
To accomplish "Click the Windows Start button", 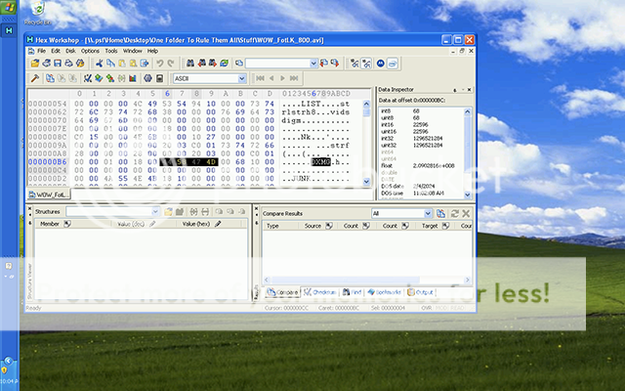I will [9, 8].
